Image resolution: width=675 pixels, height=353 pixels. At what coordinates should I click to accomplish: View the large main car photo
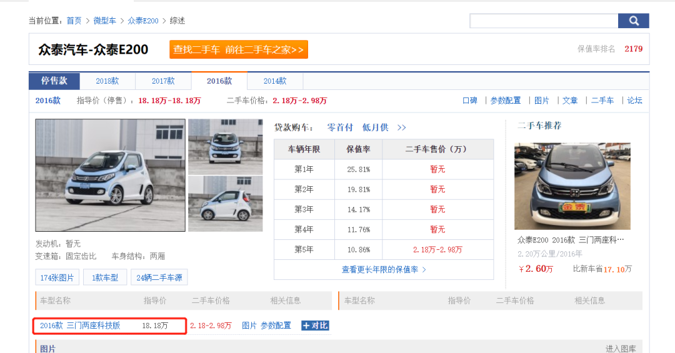point(110,175)
